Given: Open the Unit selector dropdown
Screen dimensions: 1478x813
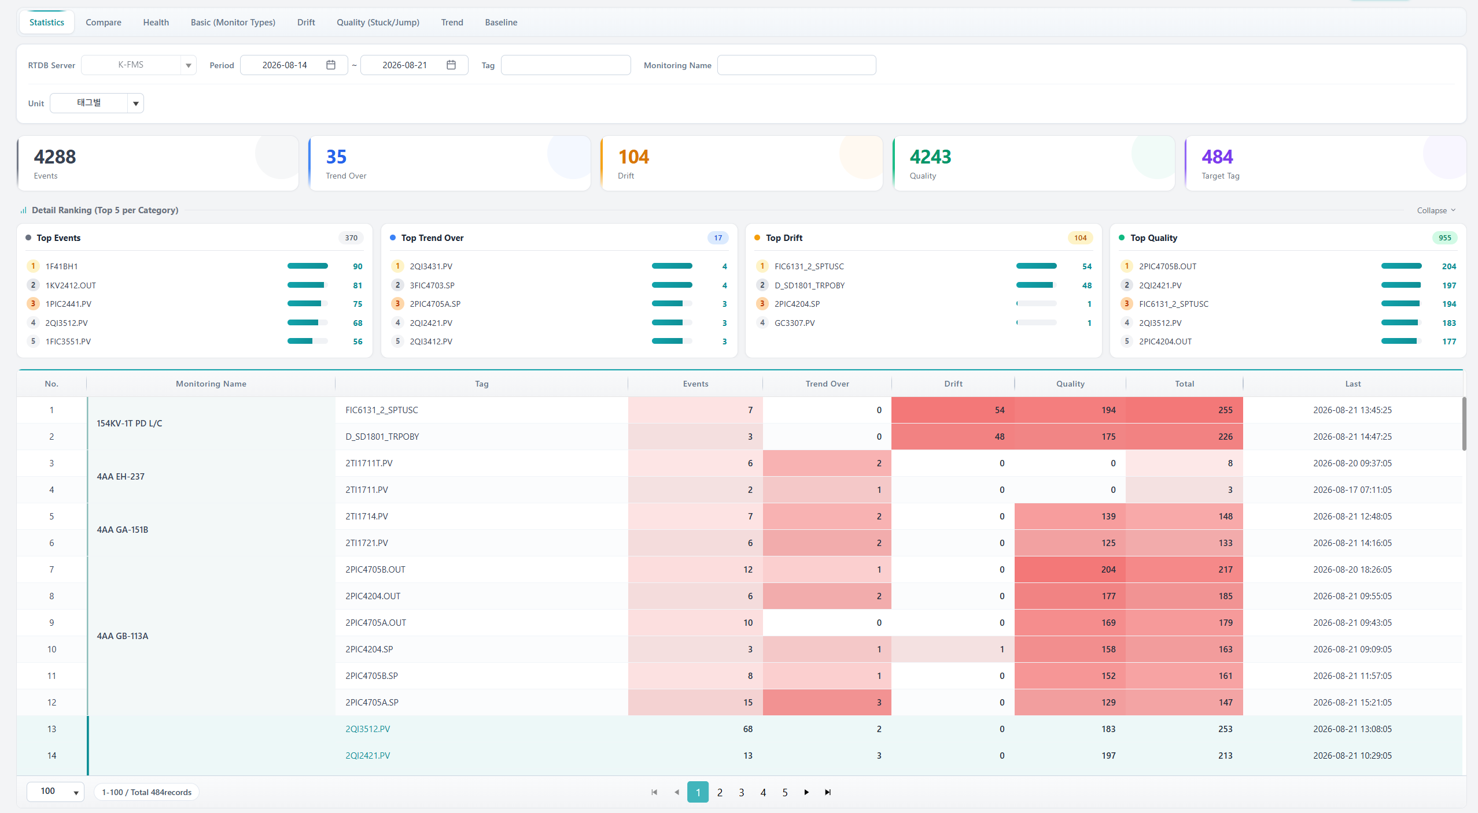Looking at the screenshot, I should coord(135,103).
